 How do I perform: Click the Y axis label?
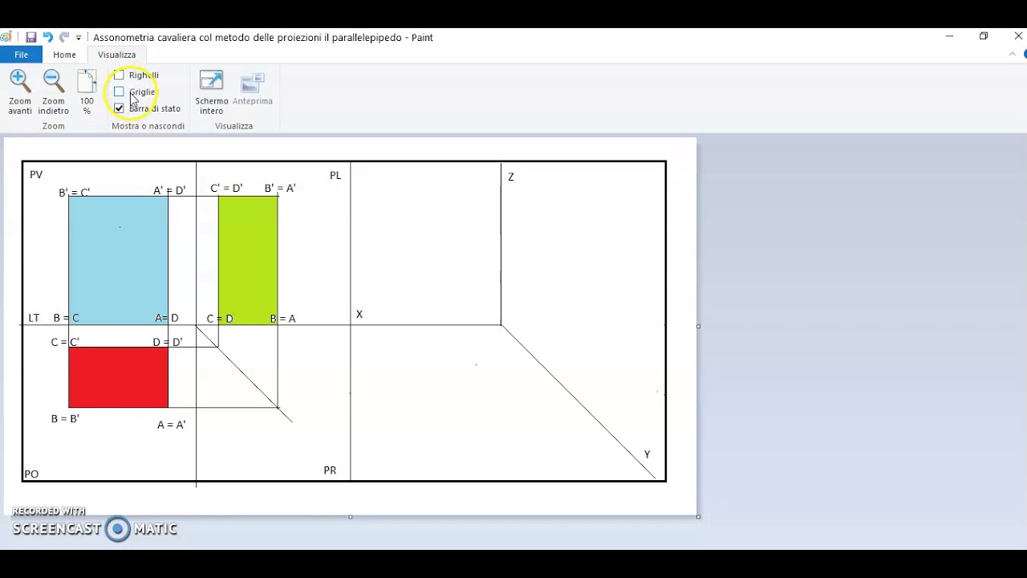coord(647,454)
